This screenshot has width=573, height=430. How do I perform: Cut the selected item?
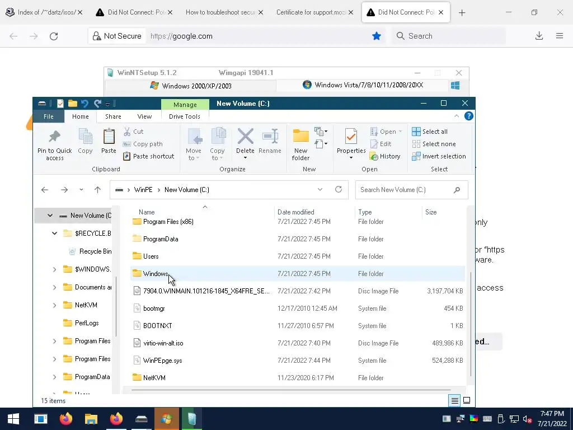pos(134,132)
